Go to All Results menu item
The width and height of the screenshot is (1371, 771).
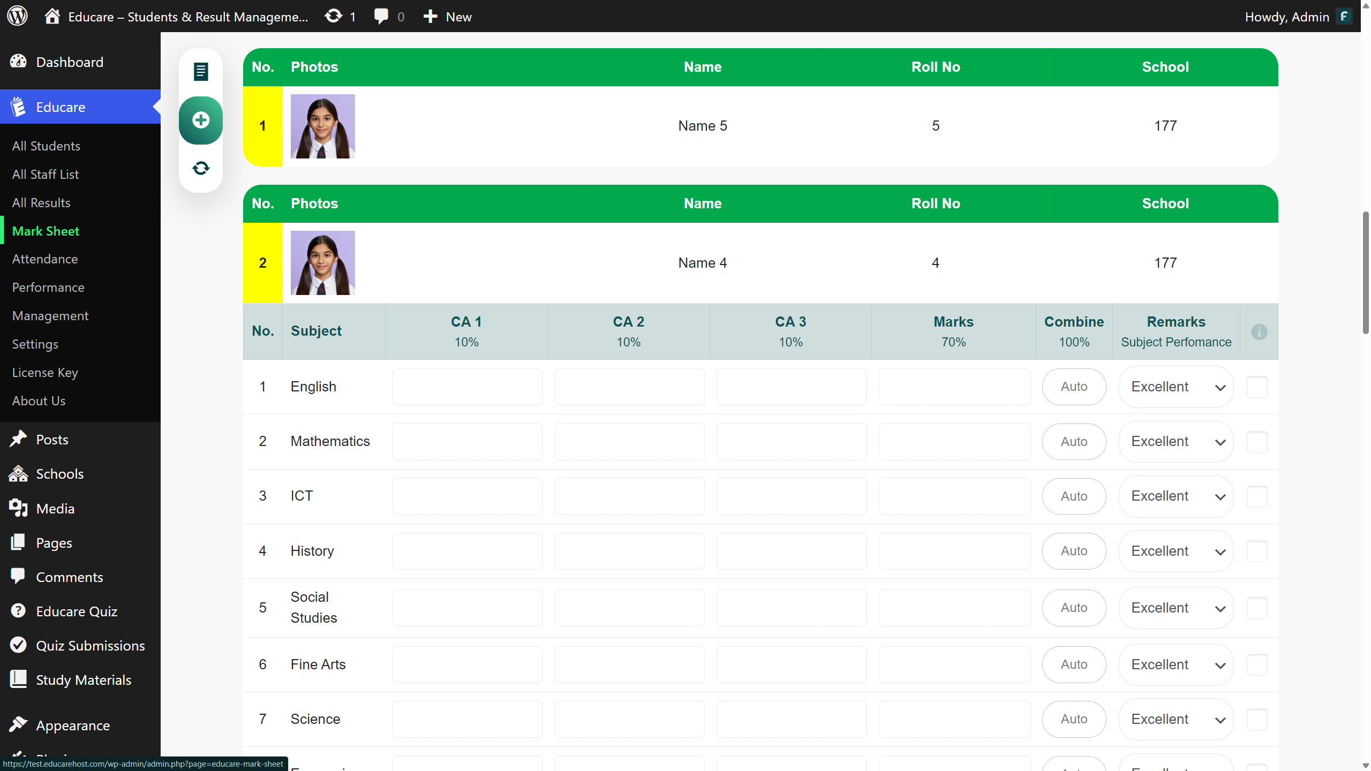41,203
